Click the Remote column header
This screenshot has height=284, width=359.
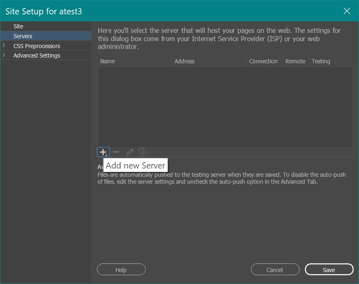point(295,61)
